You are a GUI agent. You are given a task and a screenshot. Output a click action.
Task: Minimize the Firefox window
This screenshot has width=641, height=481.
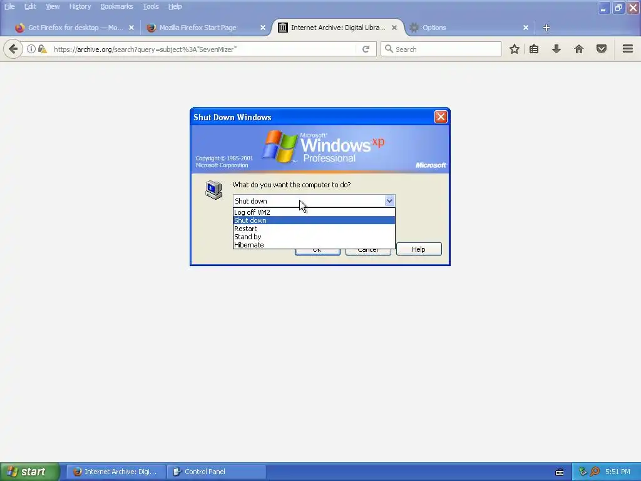tap(603, 8)
